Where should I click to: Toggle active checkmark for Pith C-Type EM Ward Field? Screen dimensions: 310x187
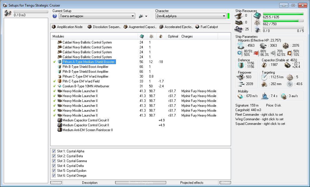point(54,81)
